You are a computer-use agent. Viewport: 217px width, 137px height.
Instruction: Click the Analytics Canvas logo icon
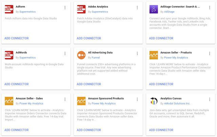tap(154, 101)
